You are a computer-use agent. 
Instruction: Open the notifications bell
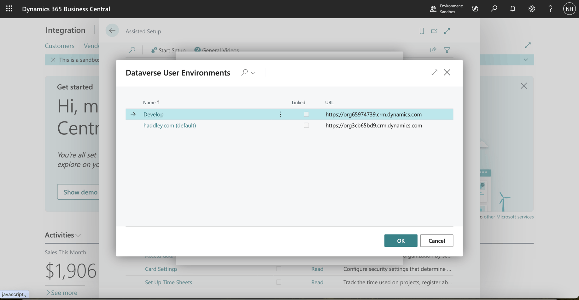click(x=513, y=9)
